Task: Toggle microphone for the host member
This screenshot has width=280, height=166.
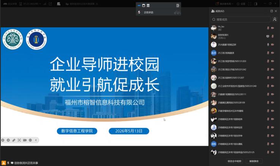Action: 272,36
